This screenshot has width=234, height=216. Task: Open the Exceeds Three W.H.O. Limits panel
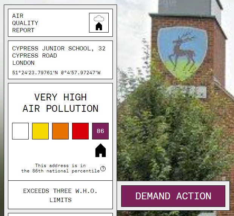pos(60,195)
